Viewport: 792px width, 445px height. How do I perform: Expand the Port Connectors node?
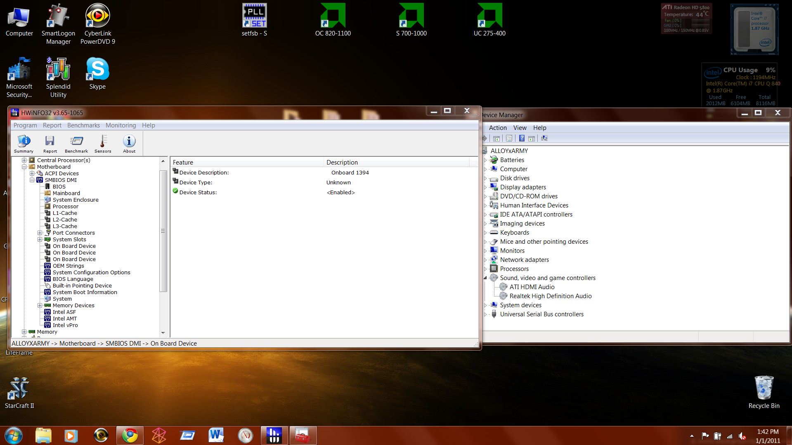pos(40,233)
